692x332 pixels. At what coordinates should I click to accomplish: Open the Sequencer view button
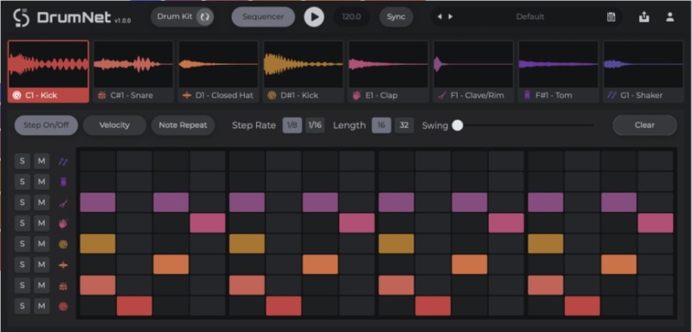pos(264,17)
